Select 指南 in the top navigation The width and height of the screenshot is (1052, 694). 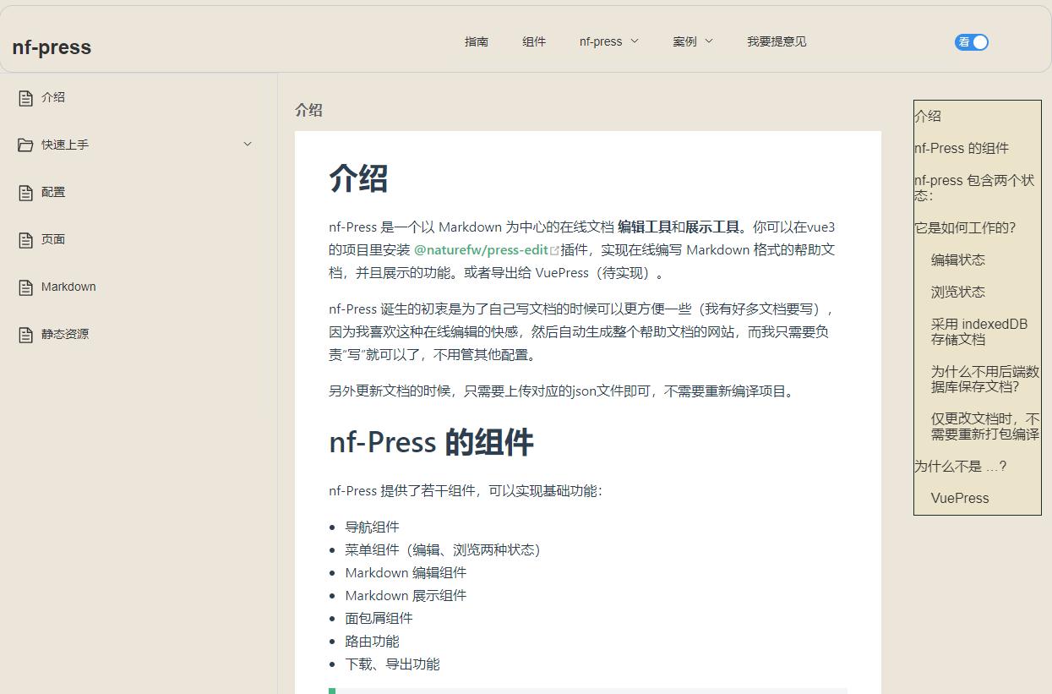pos(477,41)
